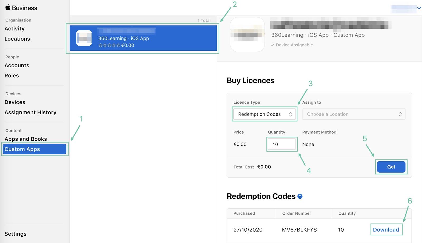Image resolution: width=422 pixels, height=243 pixels.
Task: Click the Order Number column header
Action: click(297, 213)
